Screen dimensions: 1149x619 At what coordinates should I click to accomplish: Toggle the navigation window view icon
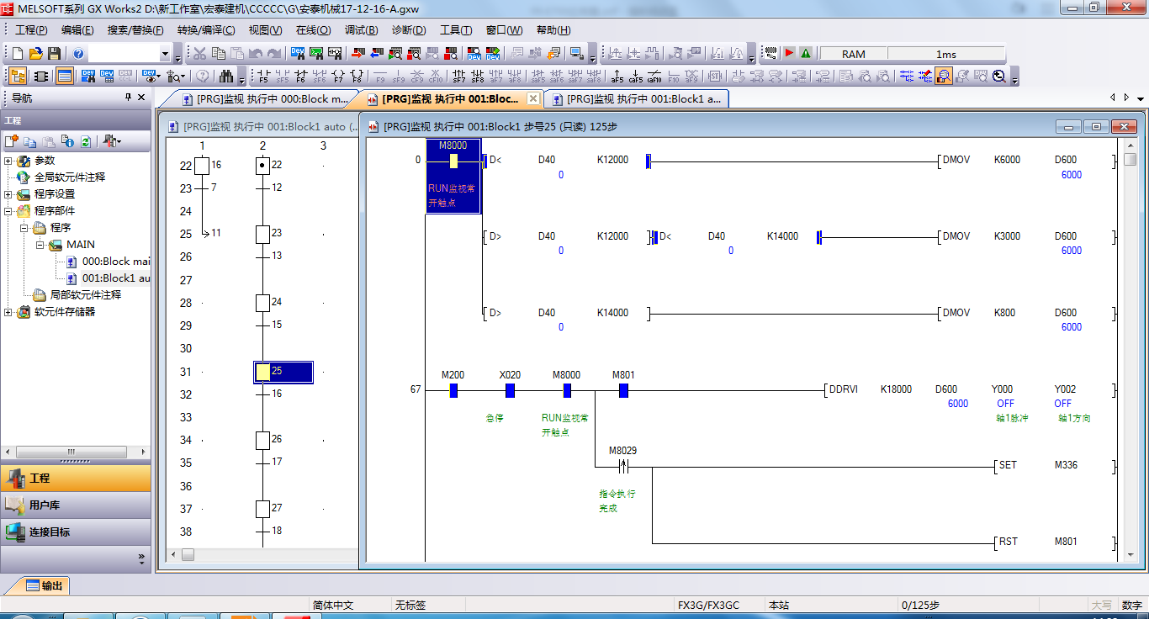[x=18, y=77]
